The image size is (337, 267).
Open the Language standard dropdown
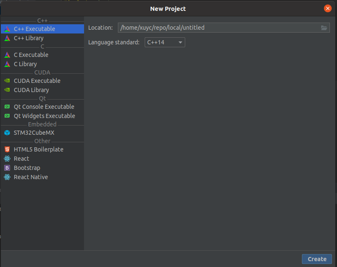[x=164, y=42]
